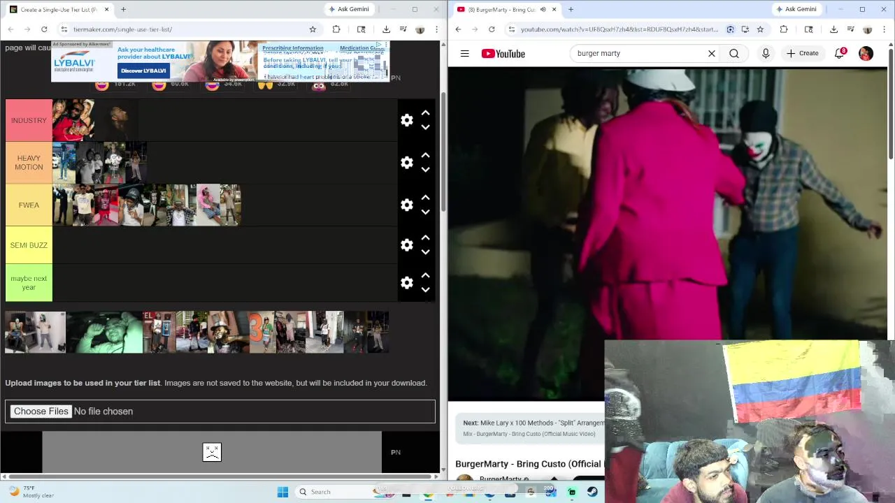Open Chrome menu in Tiermaker window

coord(436,29)
